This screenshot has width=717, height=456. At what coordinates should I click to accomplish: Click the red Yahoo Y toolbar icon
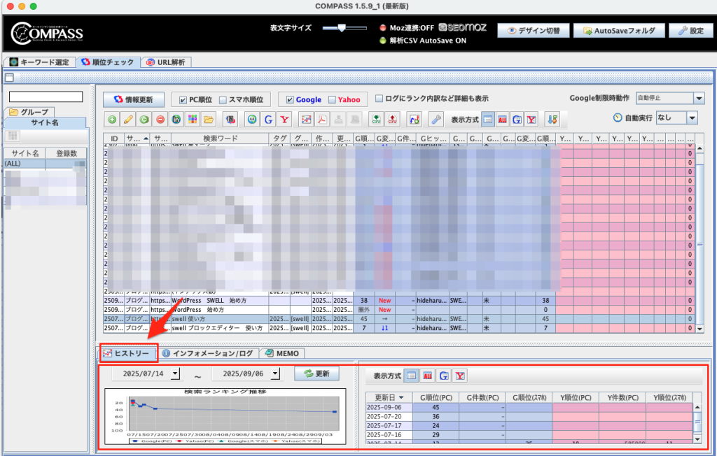(285, 119)
